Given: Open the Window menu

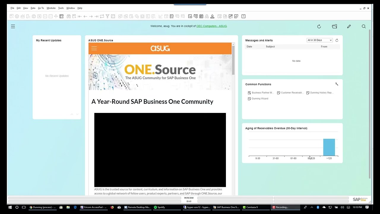Looking at the screenshot, I should 71,8.
